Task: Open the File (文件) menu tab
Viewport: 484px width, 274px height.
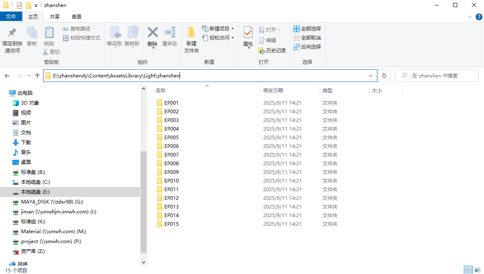Action: 11,17
